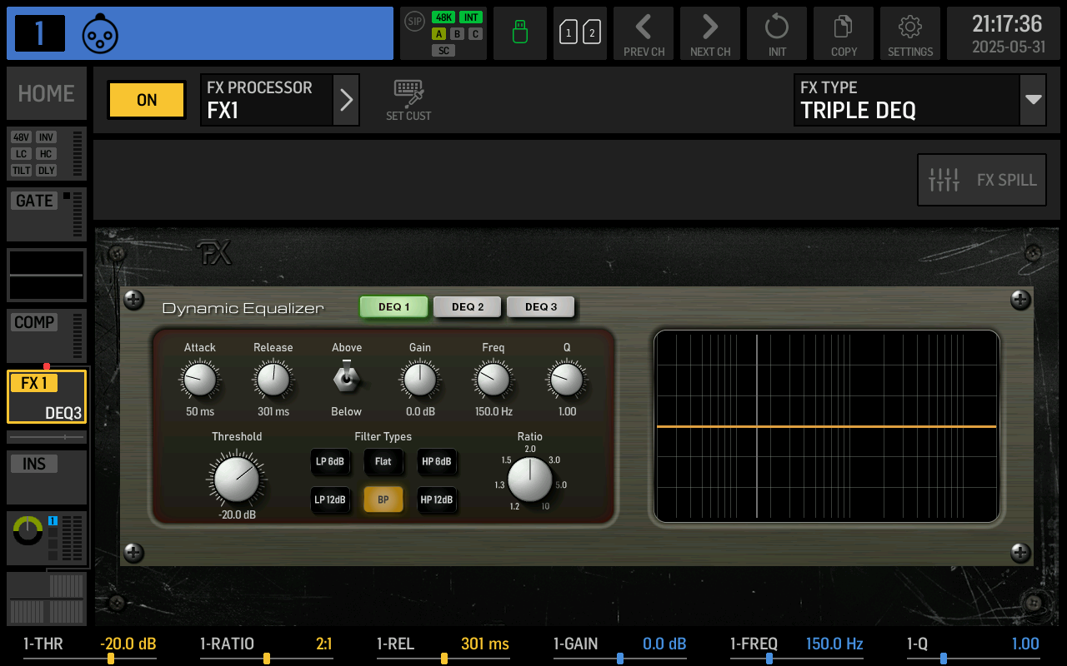This screenshot has height=666, width=1067.
Task: Click the USB recorder icon
Action: (520, 33)
